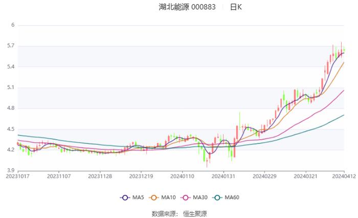Viewport: 358px width, 218px height.
Task: Select the price axis label 6
Action: 13,25
